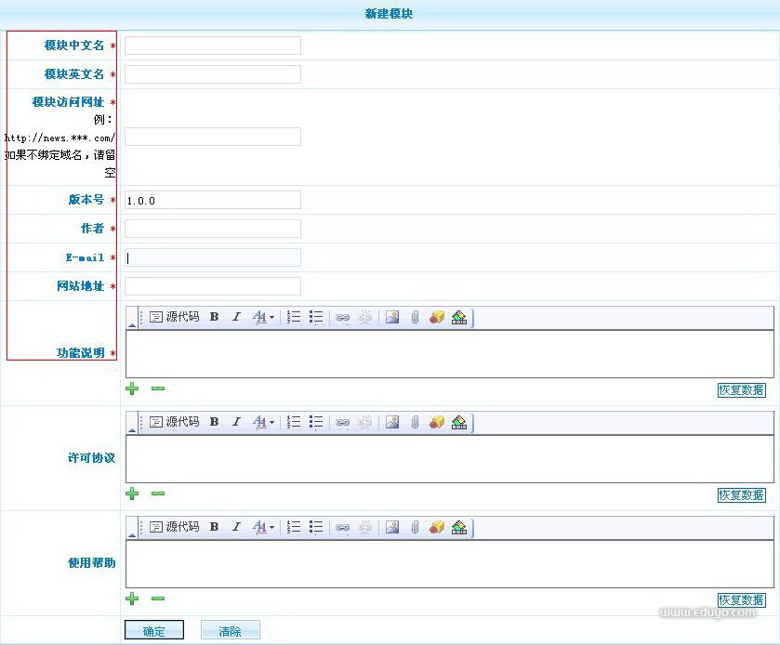The width and height of the screenshot is (780, 645).
Task: Insert bulleted list in 使用帮助 editor
Action: pos(316,528)
